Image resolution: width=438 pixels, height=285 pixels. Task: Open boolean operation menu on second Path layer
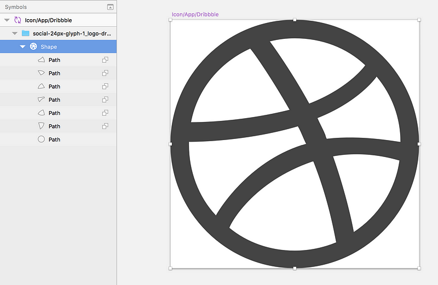point(105,73)
